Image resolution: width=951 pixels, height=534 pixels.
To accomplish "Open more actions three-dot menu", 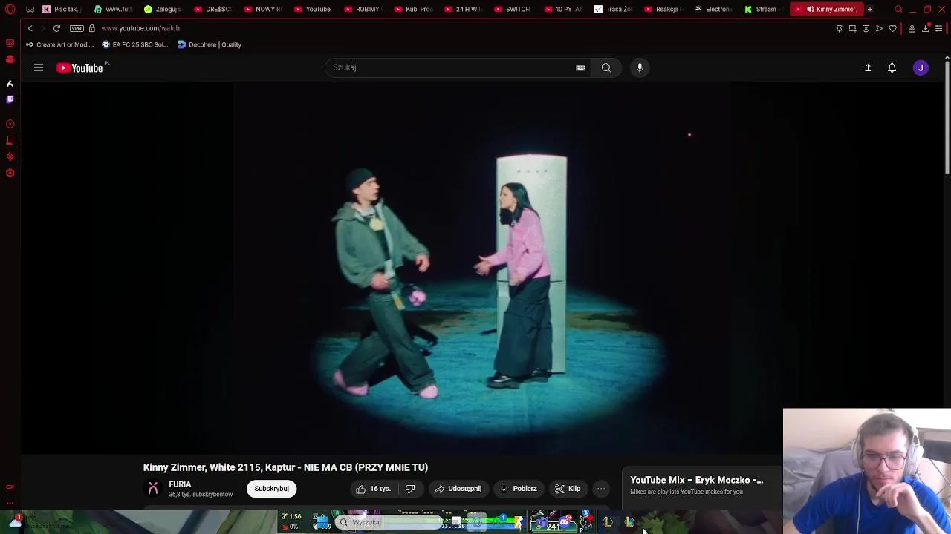I will click(x=601, y=489).
